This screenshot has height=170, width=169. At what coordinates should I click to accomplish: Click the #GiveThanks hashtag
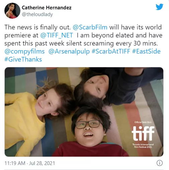click(23, 59)
